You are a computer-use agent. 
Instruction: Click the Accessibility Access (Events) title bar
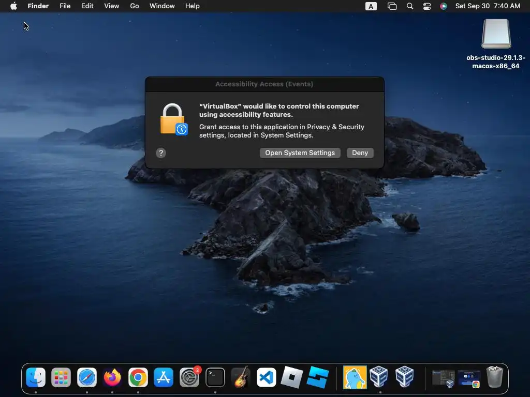(x=264, y=84)
